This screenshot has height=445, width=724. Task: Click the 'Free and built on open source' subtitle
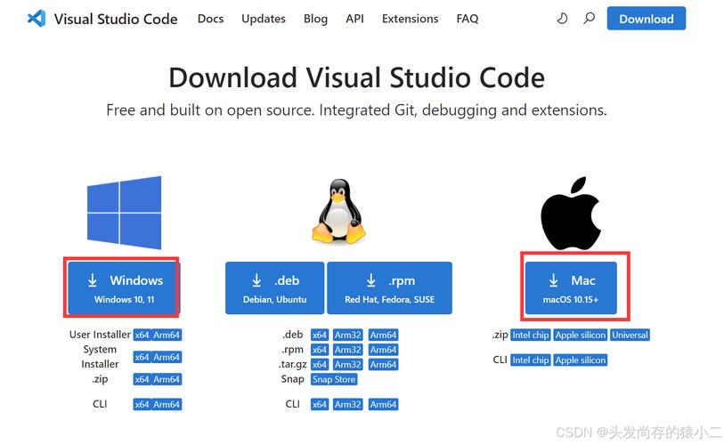pyautogui.click(x=356, y=109)
